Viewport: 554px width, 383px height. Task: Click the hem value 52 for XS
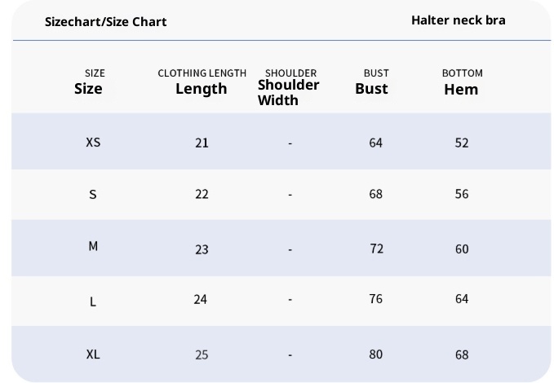pyautogui.click(x=462, y=143)
